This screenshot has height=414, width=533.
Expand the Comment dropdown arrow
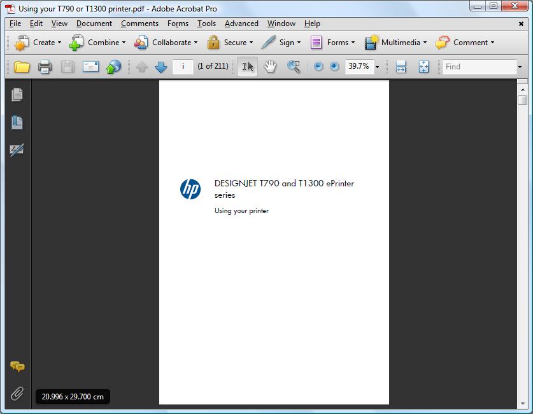(x=492, y=43)
